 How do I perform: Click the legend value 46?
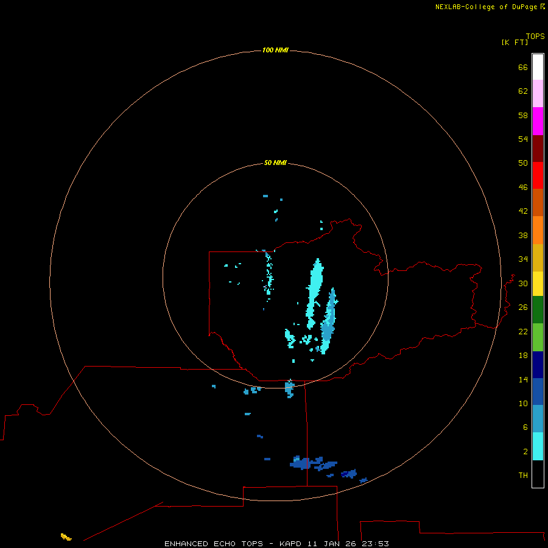tap(523, 187)
